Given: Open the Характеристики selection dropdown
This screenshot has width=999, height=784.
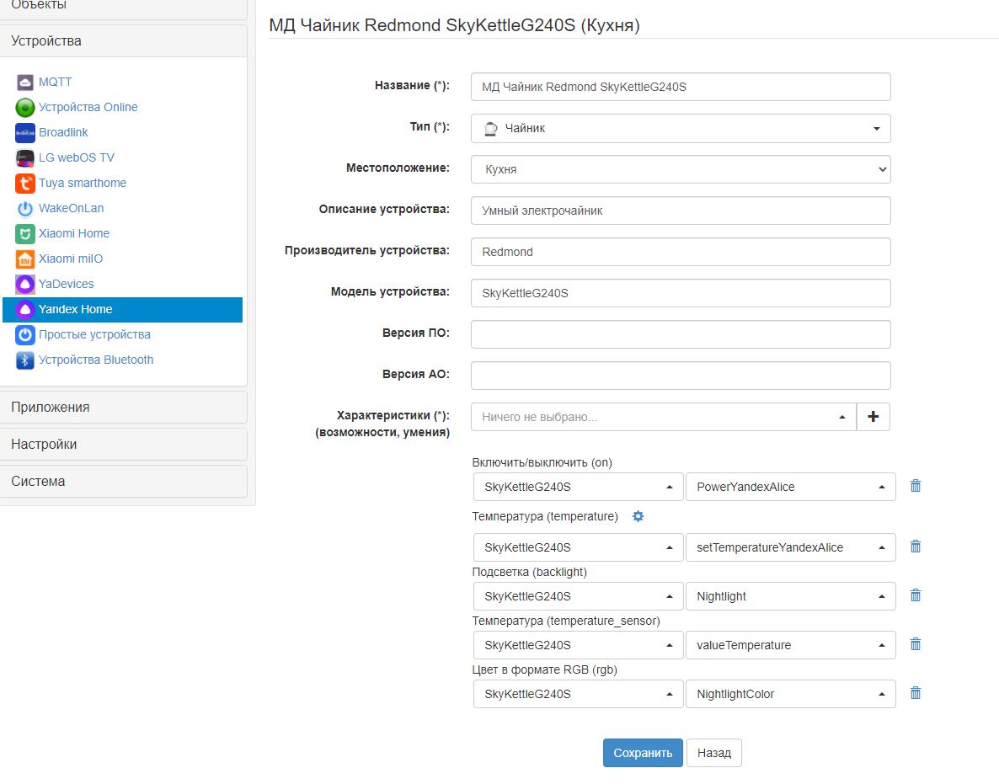Looking at the screenshot, I should point(663,417).
